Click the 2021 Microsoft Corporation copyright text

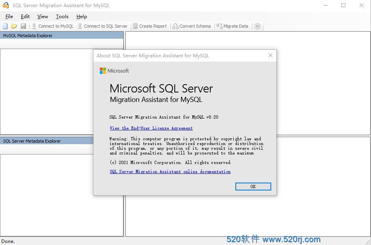[170, 162]
